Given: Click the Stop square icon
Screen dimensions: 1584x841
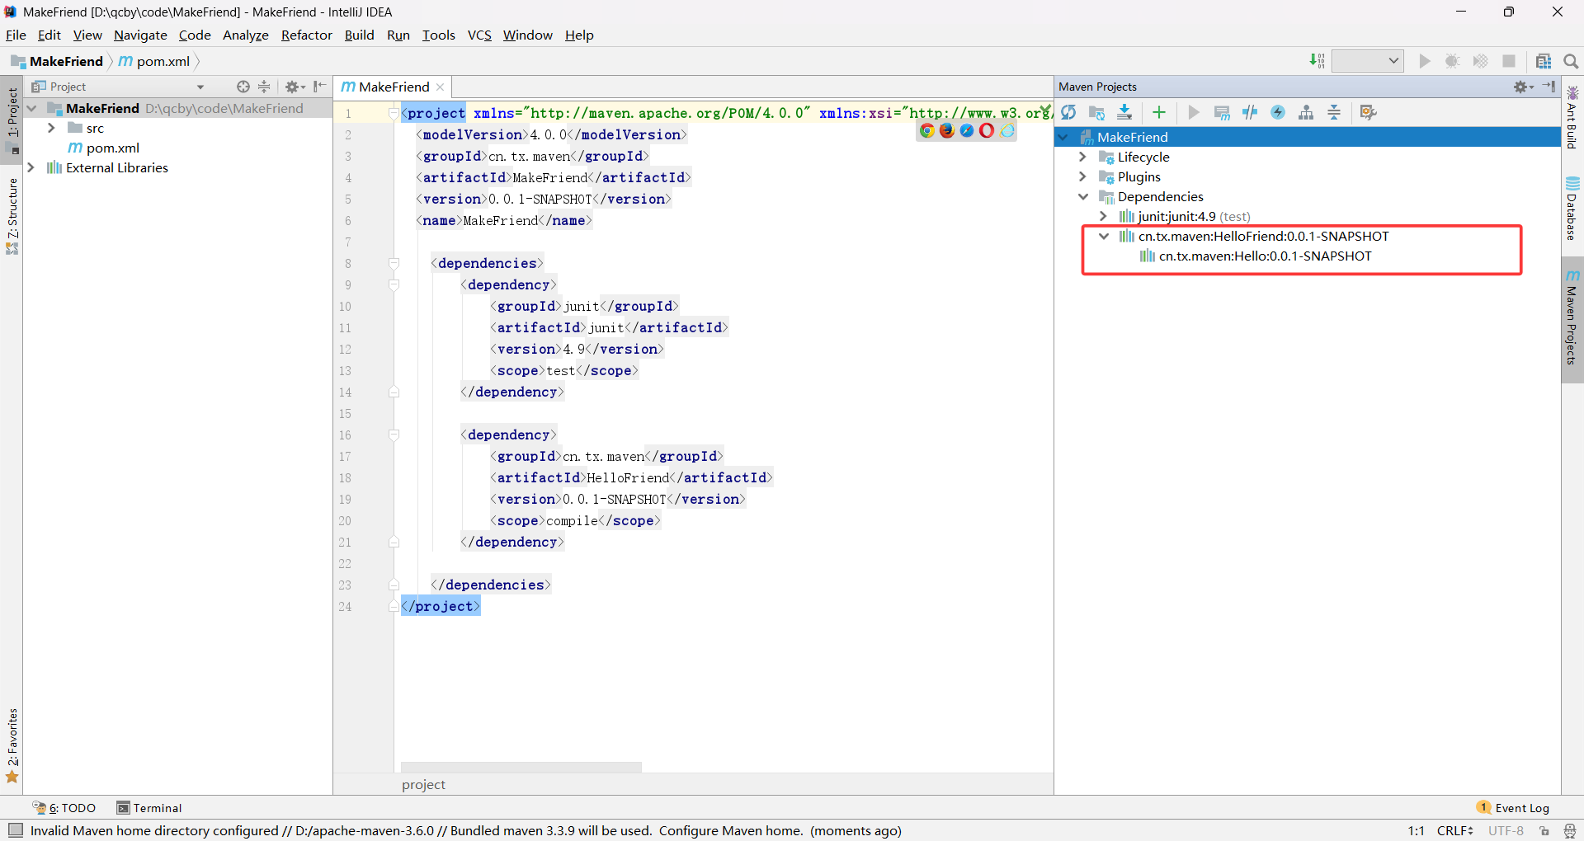Looking at the screenshot, I should pyautogui.click(x=1509, y=61).
